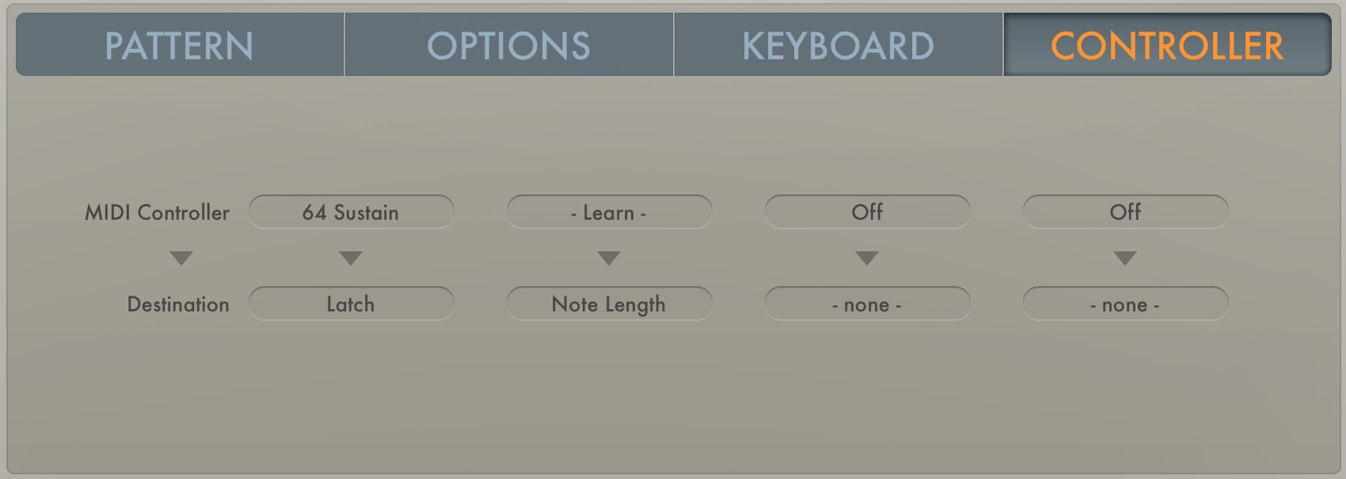The width and height of the screenshot is (1346, 479).
Task: Open the rightmost MIDI Controller dropdown set to Off
Action: click(x=1125, y=212)
